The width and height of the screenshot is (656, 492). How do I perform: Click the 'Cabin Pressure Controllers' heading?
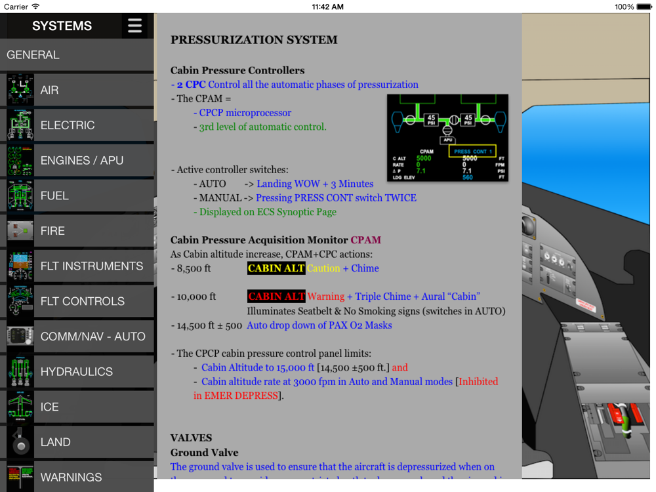(x=237, y=70)
